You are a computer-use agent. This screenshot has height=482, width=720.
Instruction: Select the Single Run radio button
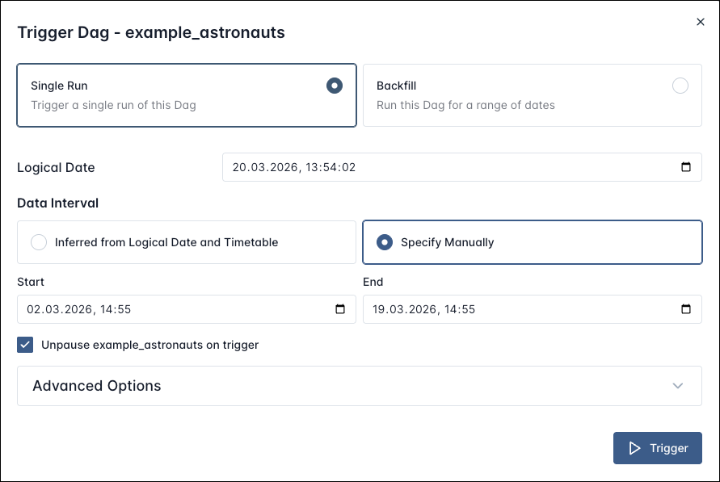(334, 86)
